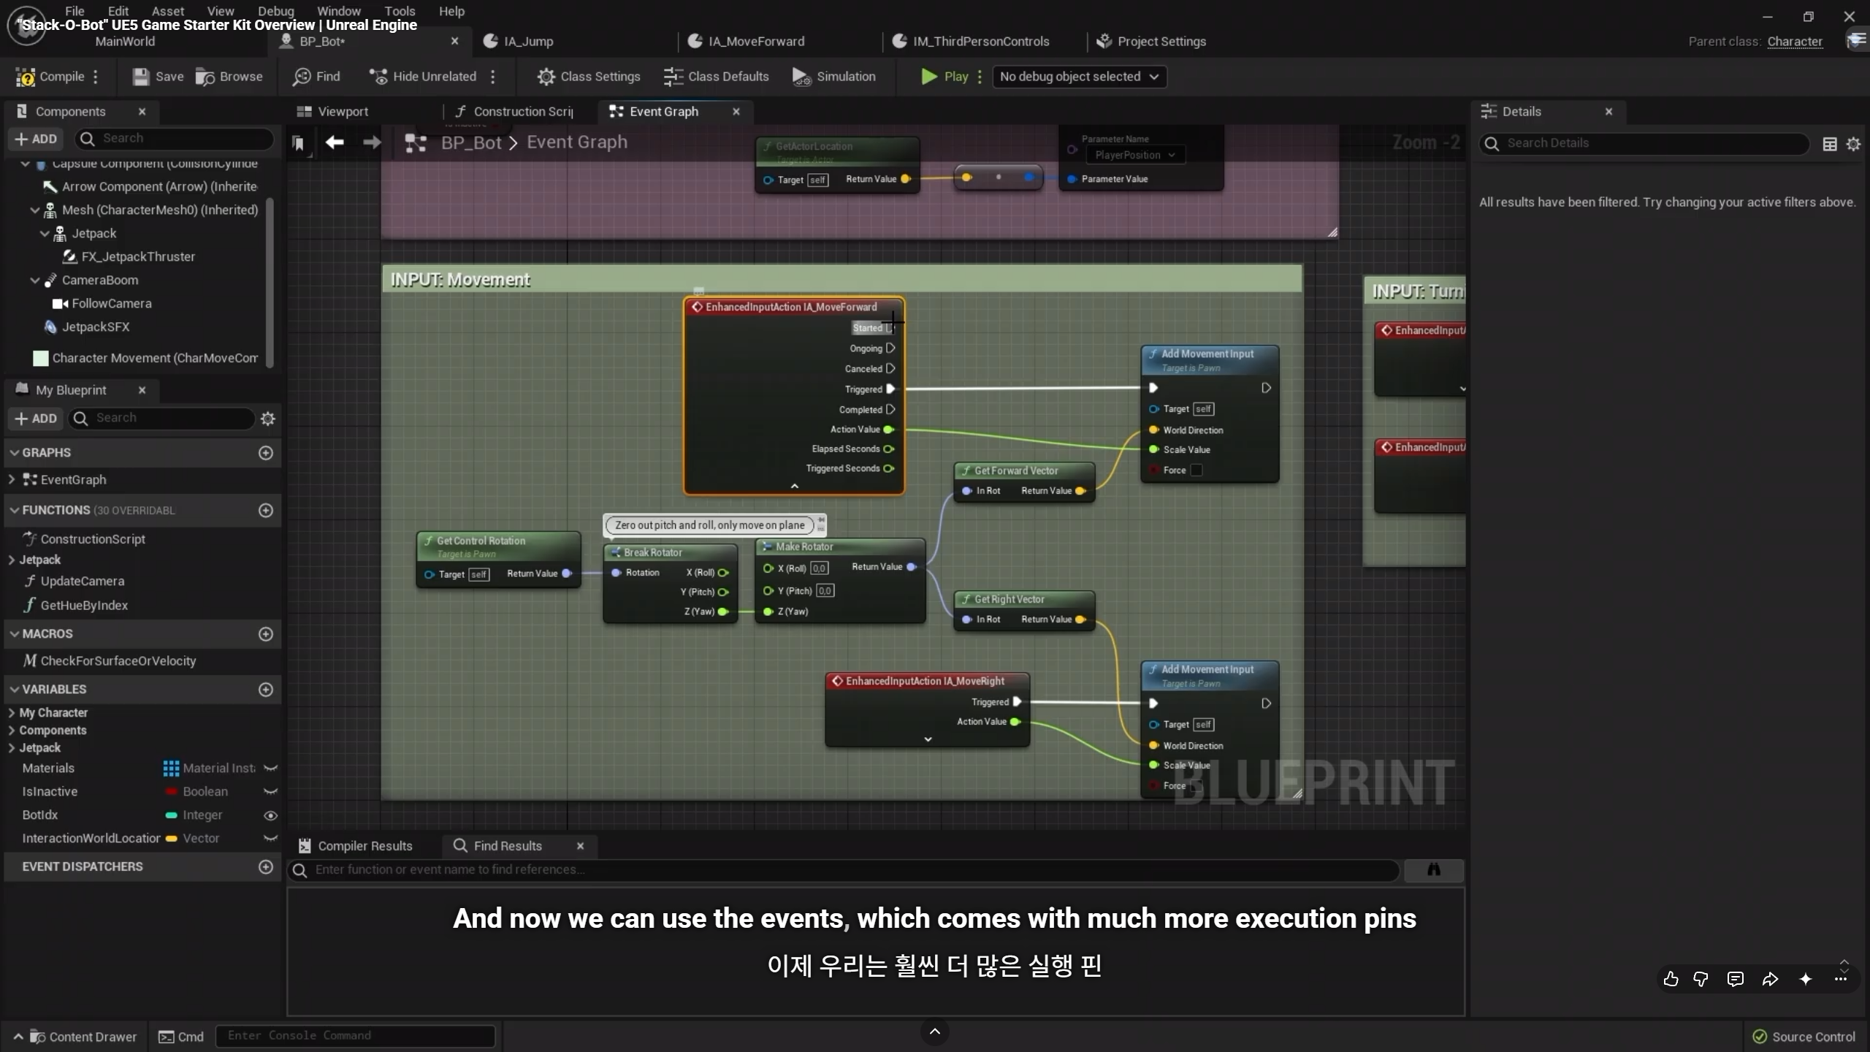The image size is (1870, 1052).
Task: Collapse the MACROS section
Action: (x=14, y=634)
